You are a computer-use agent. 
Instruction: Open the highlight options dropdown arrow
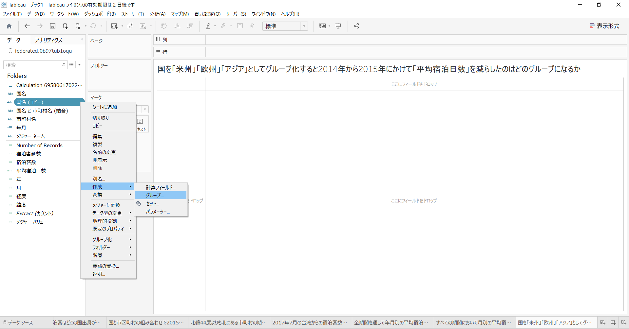pyautogui.click(x=215, y=26)
